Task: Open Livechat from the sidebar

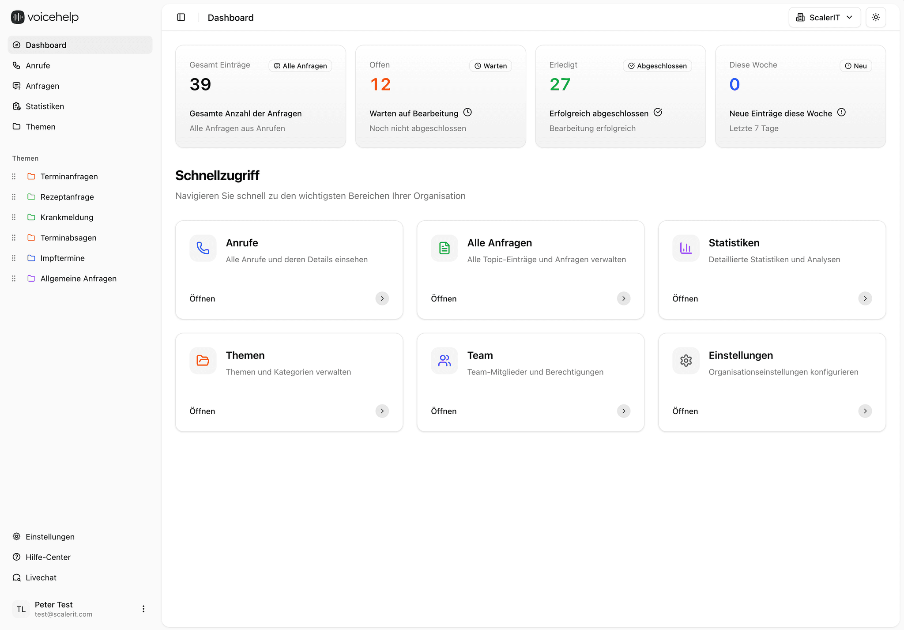Action: (41, 577)
